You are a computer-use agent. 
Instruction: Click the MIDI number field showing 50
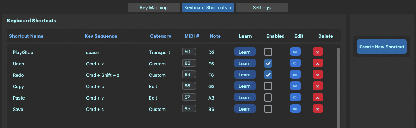click(x=189, y=52)
